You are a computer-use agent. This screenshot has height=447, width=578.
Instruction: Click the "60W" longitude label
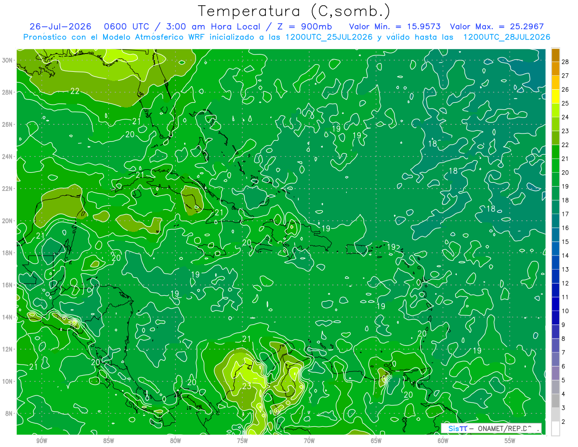pos(443,441)
